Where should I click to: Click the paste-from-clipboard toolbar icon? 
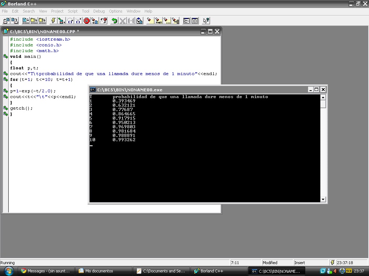[138, 20]
